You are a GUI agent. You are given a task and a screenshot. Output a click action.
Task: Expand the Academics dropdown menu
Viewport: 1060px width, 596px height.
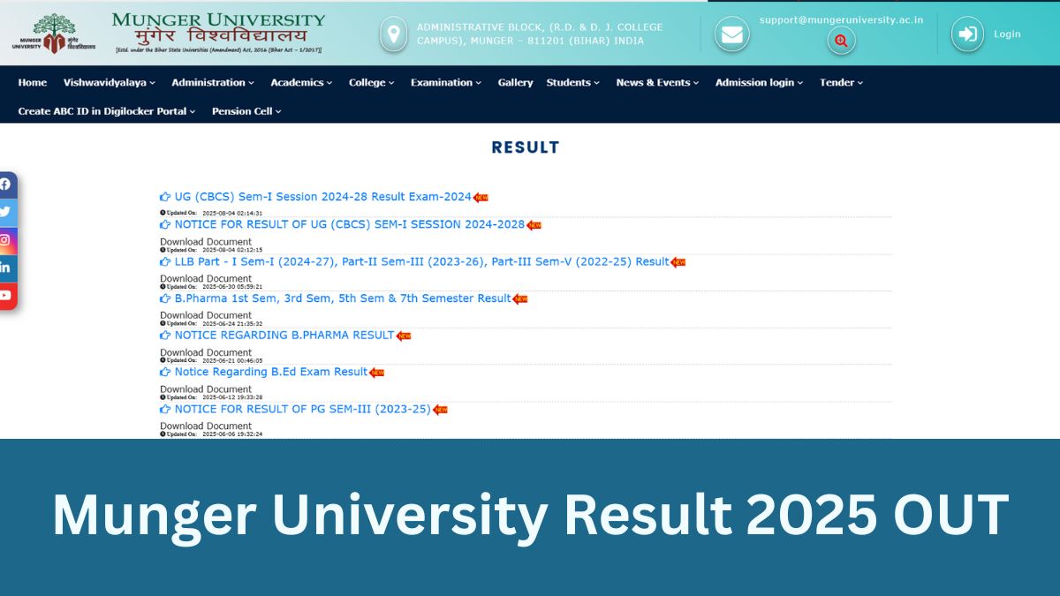pos(301,82)
